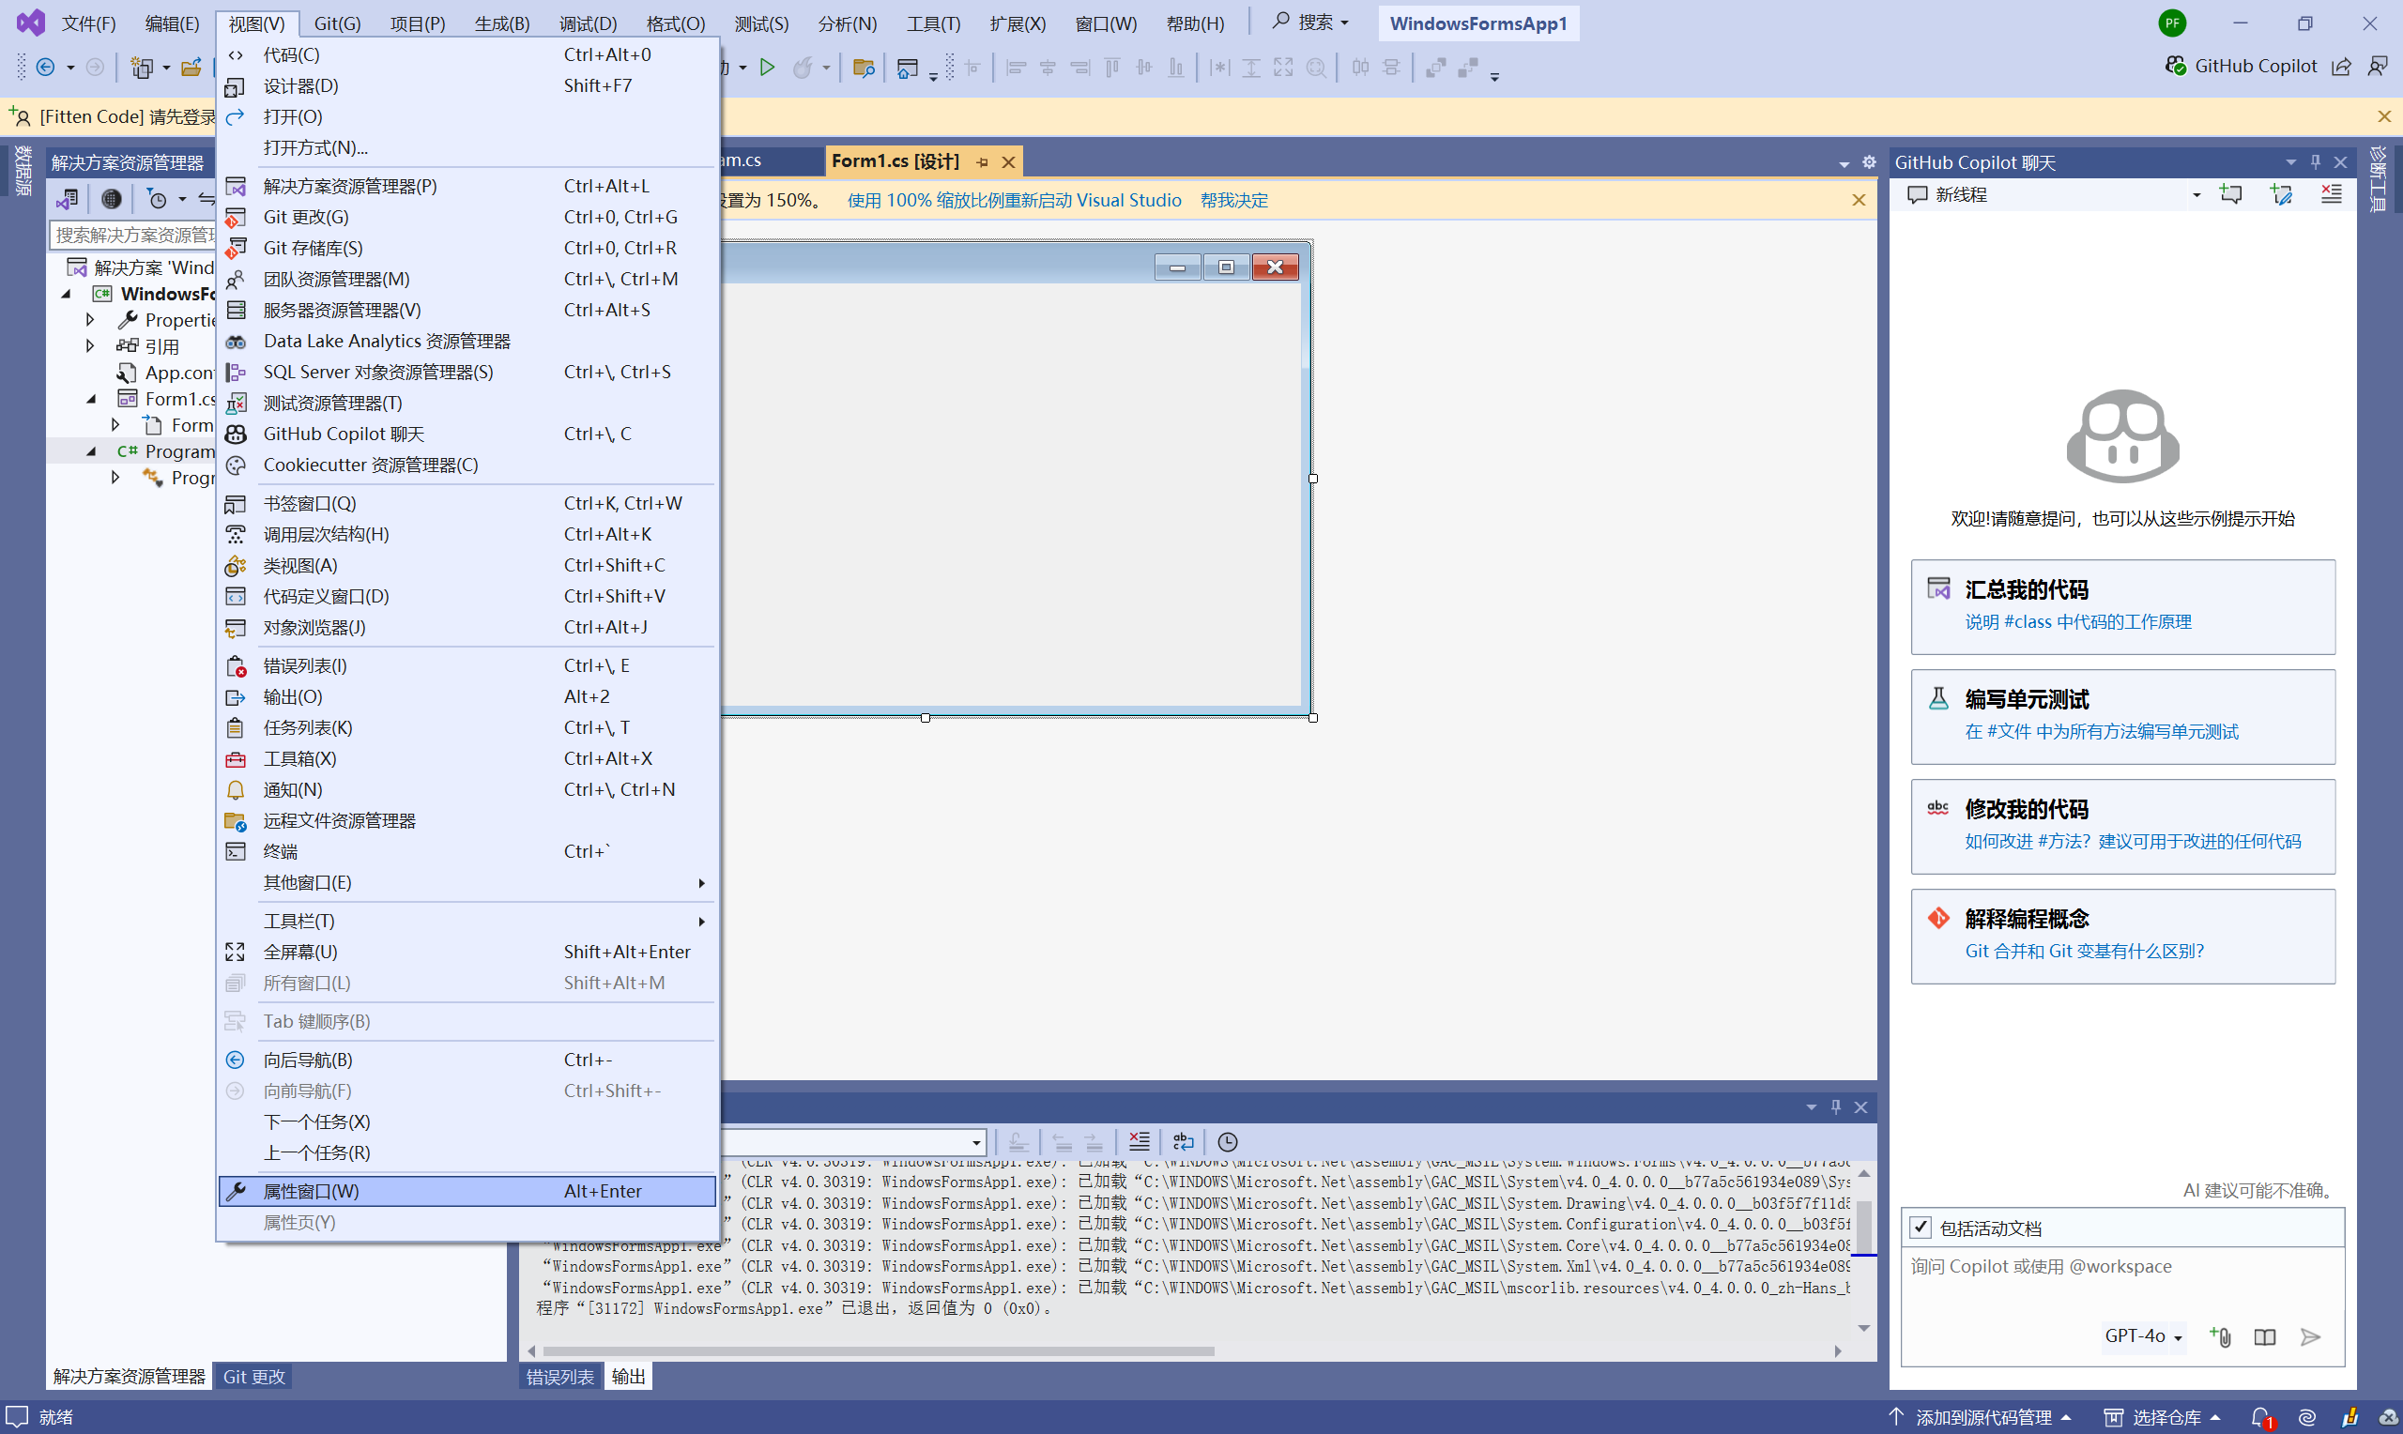2403x1434 pixels.
Task: Open the output source combo box
Action: point(854,1142)
